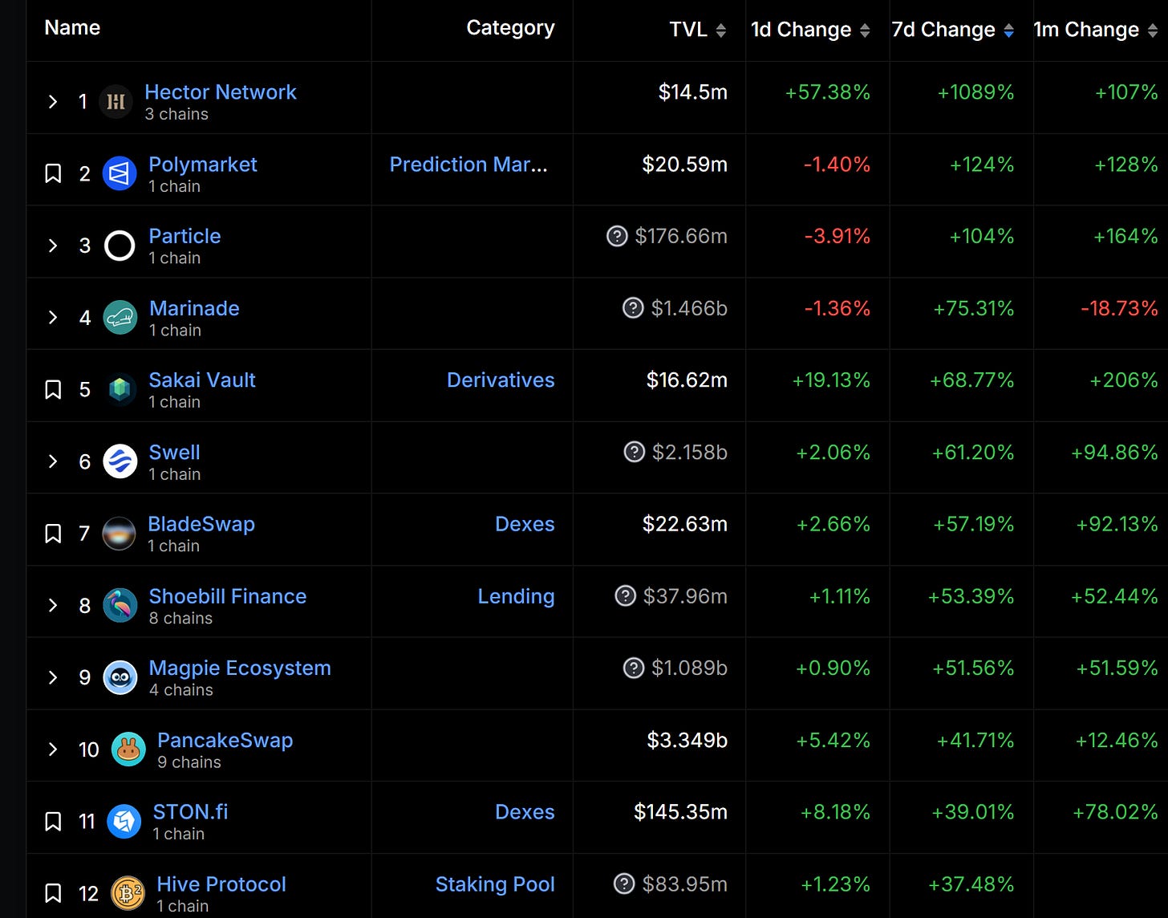Bookmark Polymarket using its bookmark icon

pyautogui.click(x=53, y=173)
